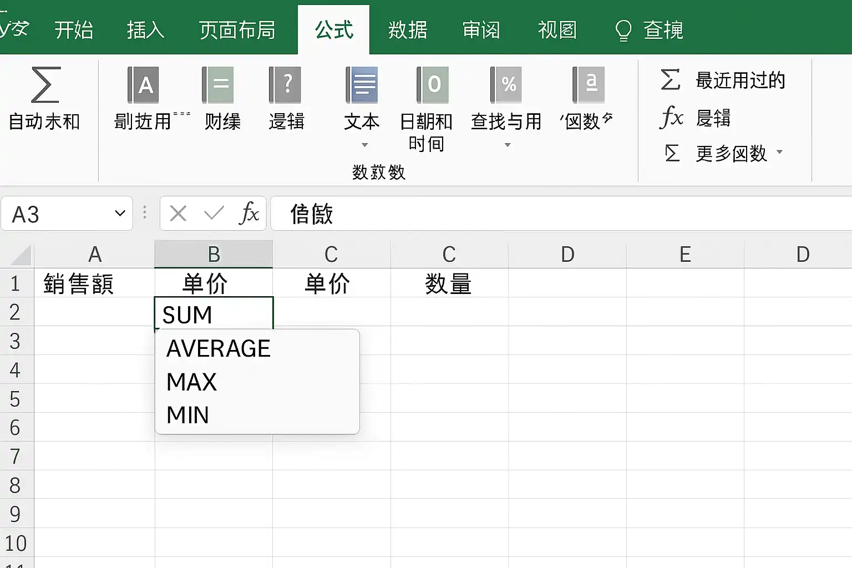This screenshot has height=568, width=852.
Task: Switch to the 插入 ribbon tab
Action: click(145, 30)
